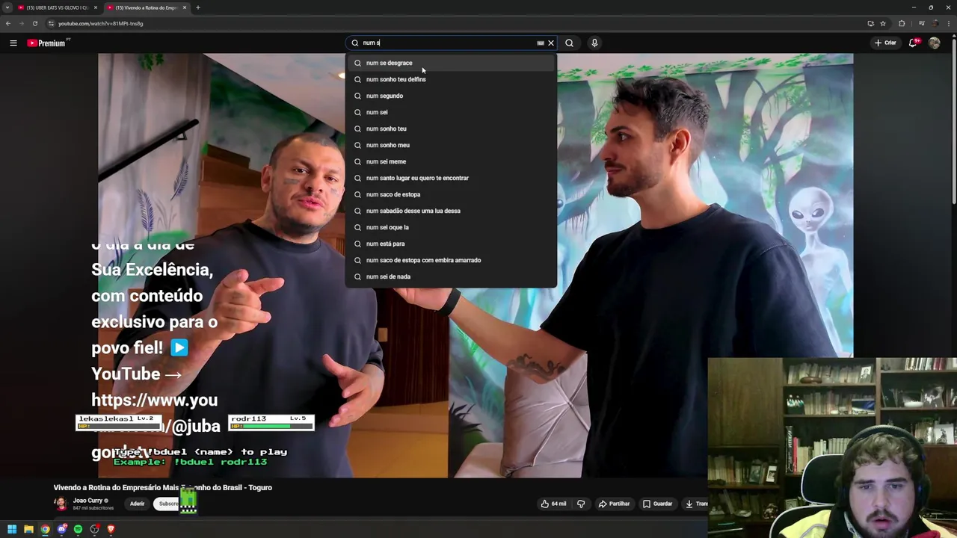
Task: Open Discord from the taskbar
Action: 61,529
